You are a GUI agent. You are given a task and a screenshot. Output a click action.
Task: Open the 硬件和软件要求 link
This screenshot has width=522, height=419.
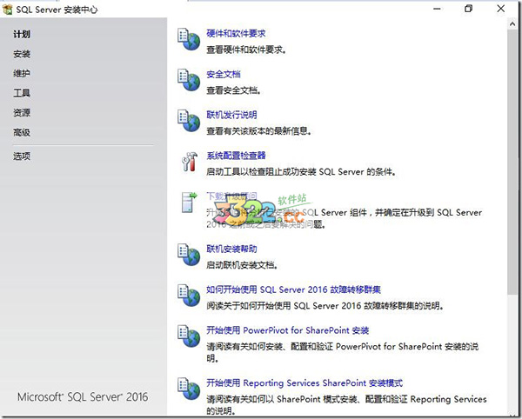click(x=236, y=33)
